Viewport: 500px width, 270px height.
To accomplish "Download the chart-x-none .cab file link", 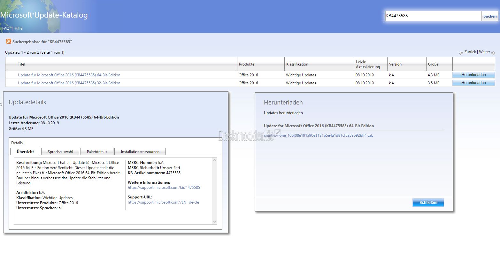I will tap(319, 135).
